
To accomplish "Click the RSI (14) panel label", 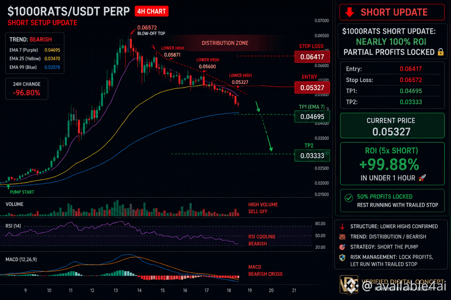I will [x=13, y=226].
